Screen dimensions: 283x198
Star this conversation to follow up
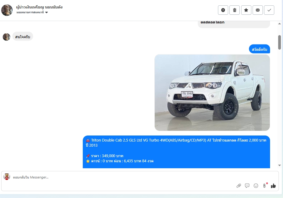[x=246, y=10]
